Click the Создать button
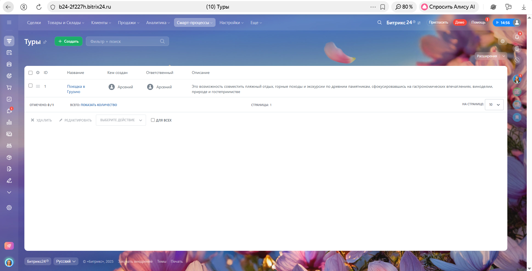This screenshot has height=271, width=532. click(68, 41)
